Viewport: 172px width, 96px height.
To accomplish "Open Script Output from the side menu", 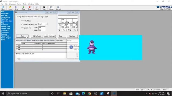I will [x=6, y=38].
